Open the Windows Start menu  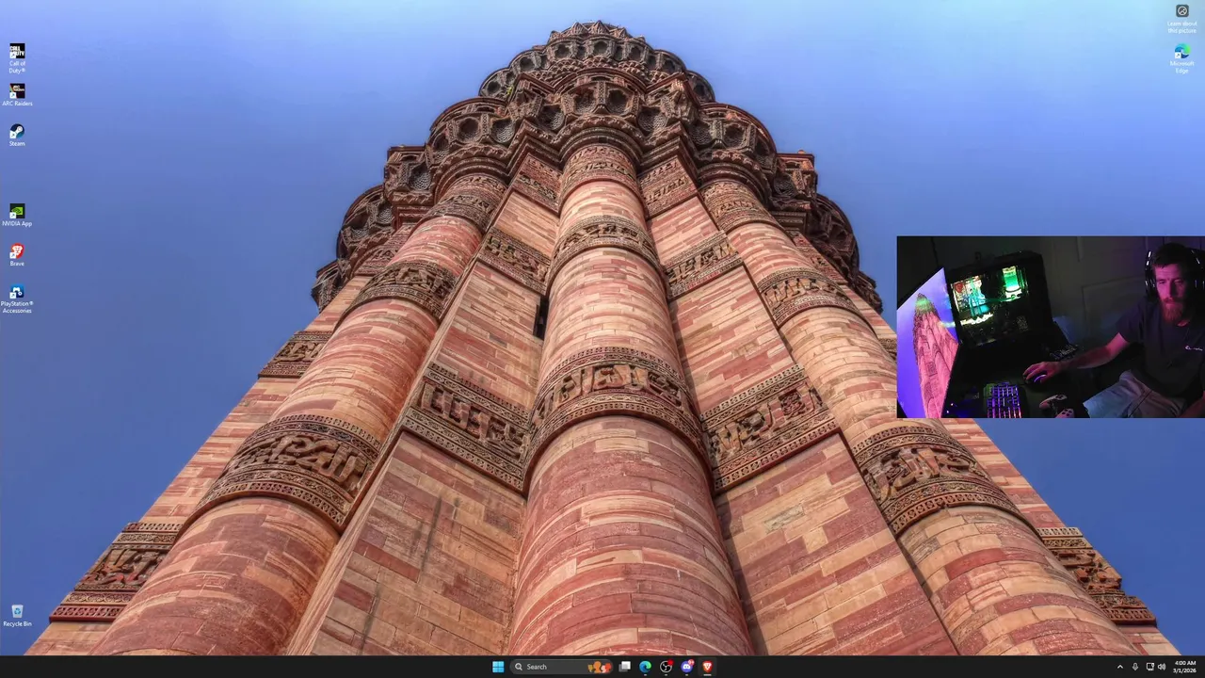pos(498,667)
